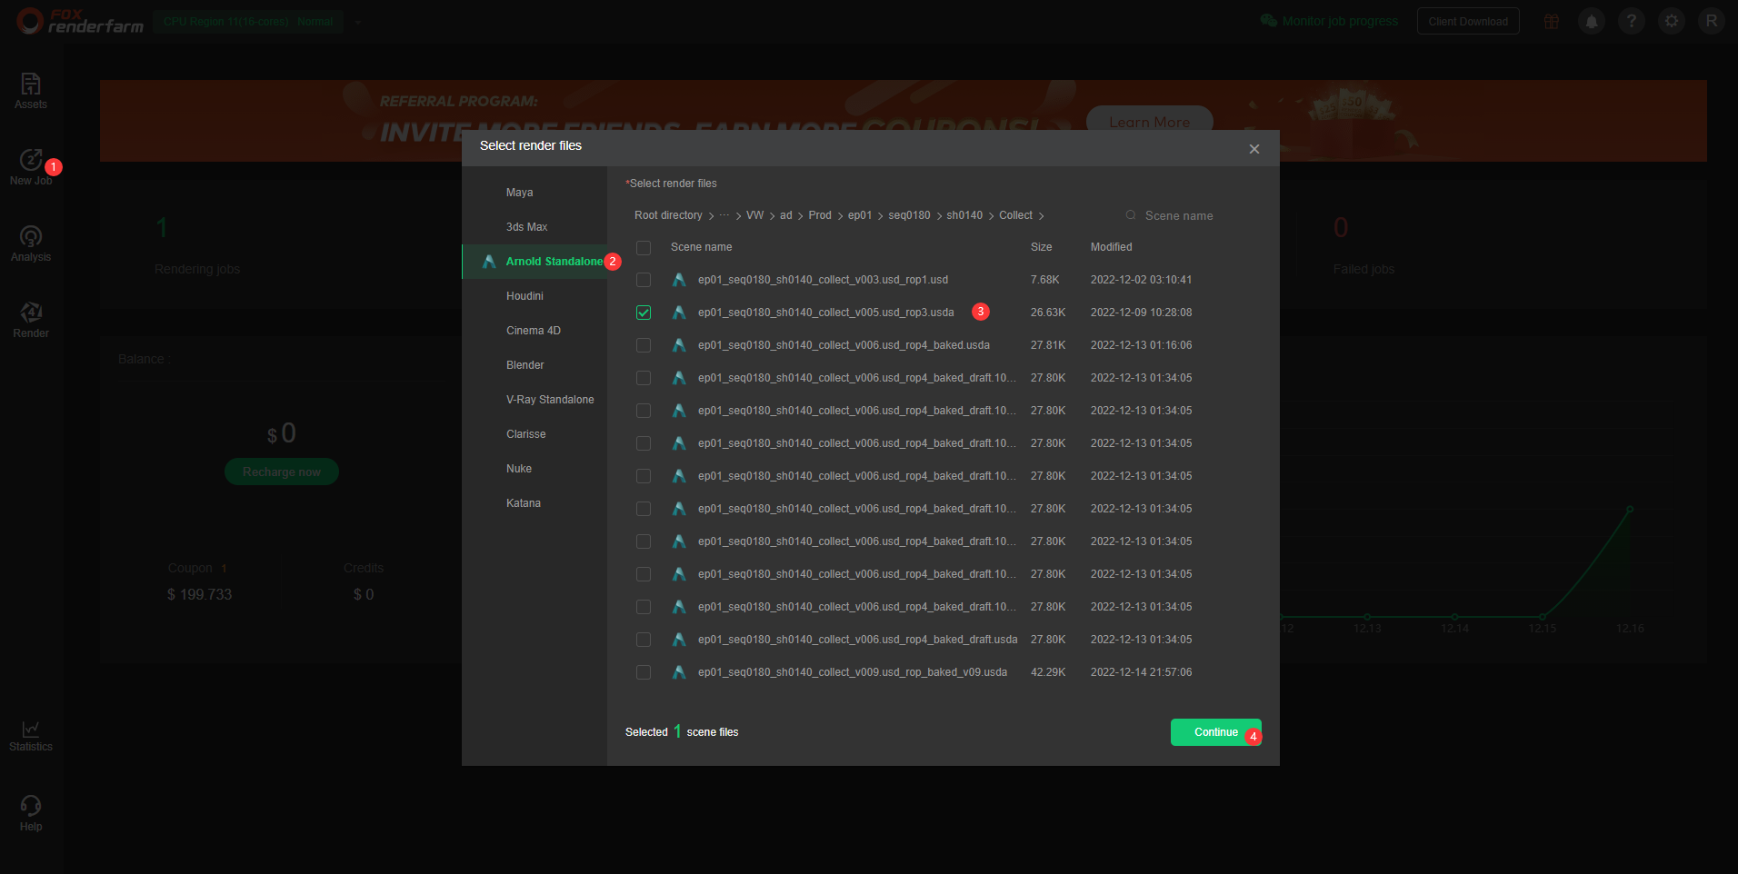Select Arnold Standalone in the software list
The image size is (1738, 874).
[x=534, y=262]
